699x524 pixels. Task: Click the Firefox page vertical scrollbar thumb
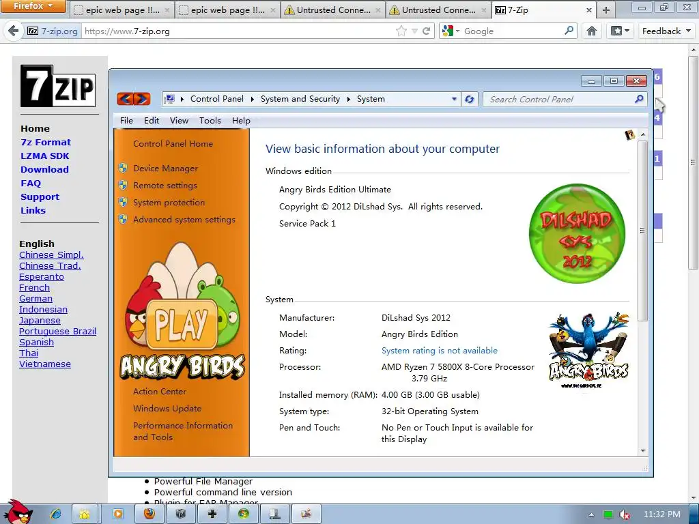point(693,162)
